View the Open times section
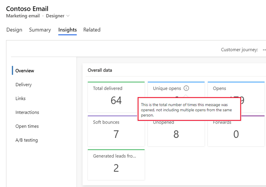This screenshot has width=266, height=187. click(x=27, y=126)
